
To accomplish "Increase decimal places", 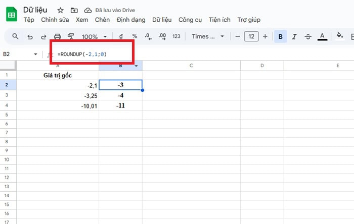I will point(162,36).
